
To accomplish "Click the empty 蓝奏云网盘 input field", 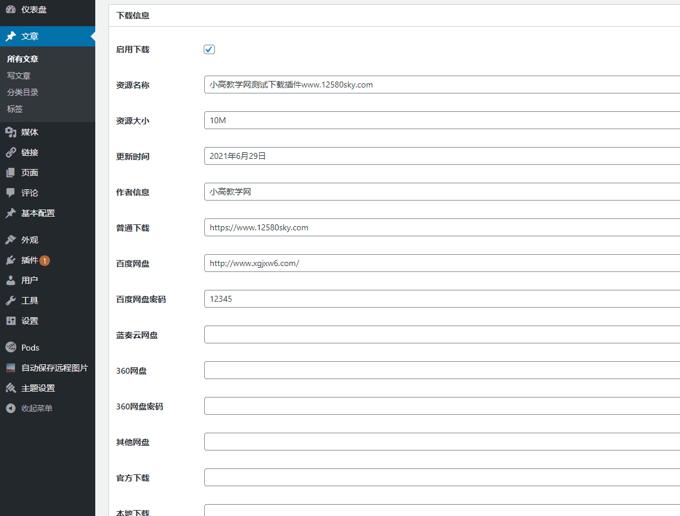I will pyautogui.click(x=442, y=334).
